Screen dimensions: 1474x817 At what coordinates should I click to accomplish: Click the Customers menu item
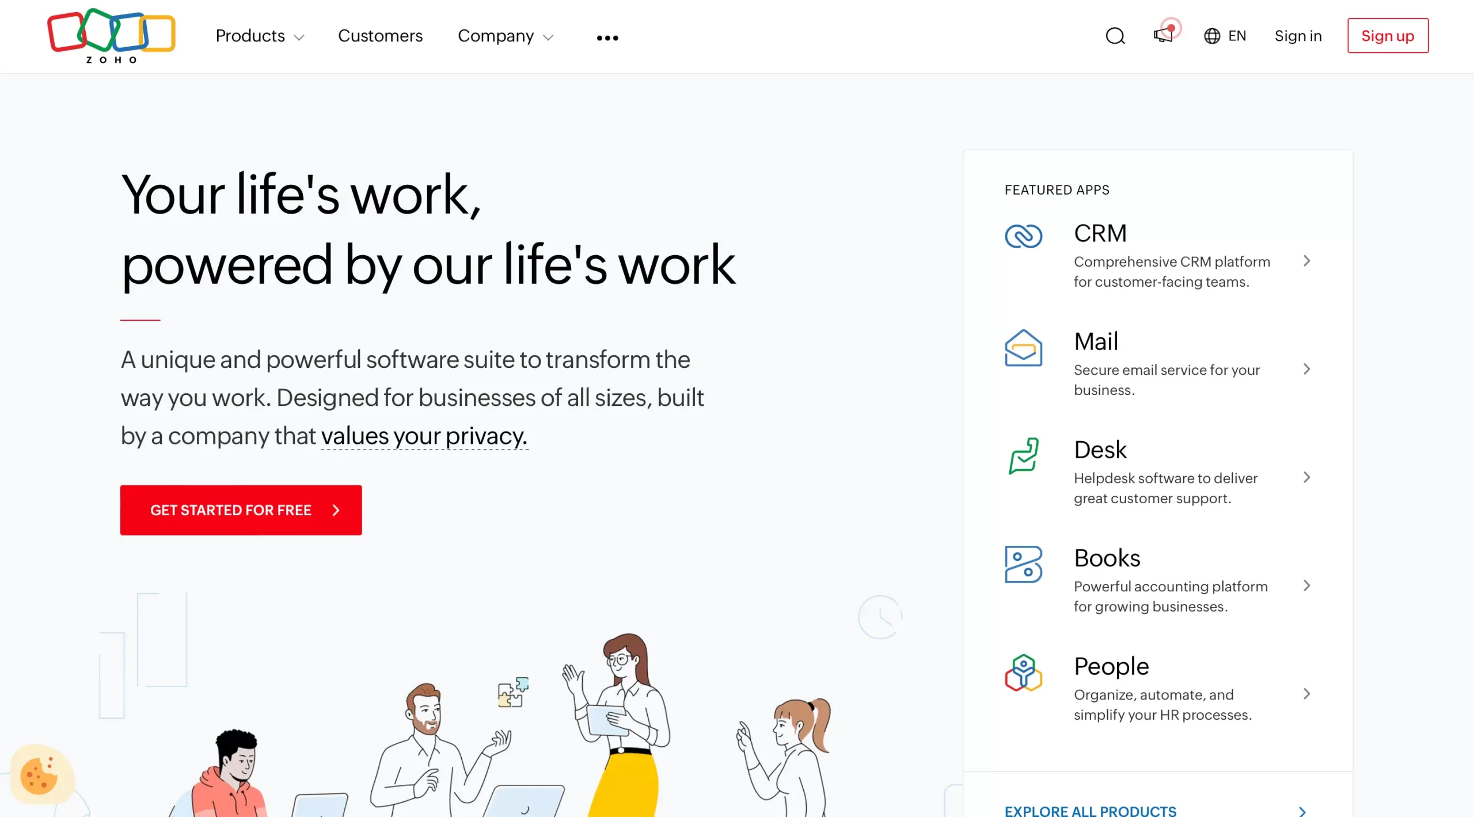point(381,36)
